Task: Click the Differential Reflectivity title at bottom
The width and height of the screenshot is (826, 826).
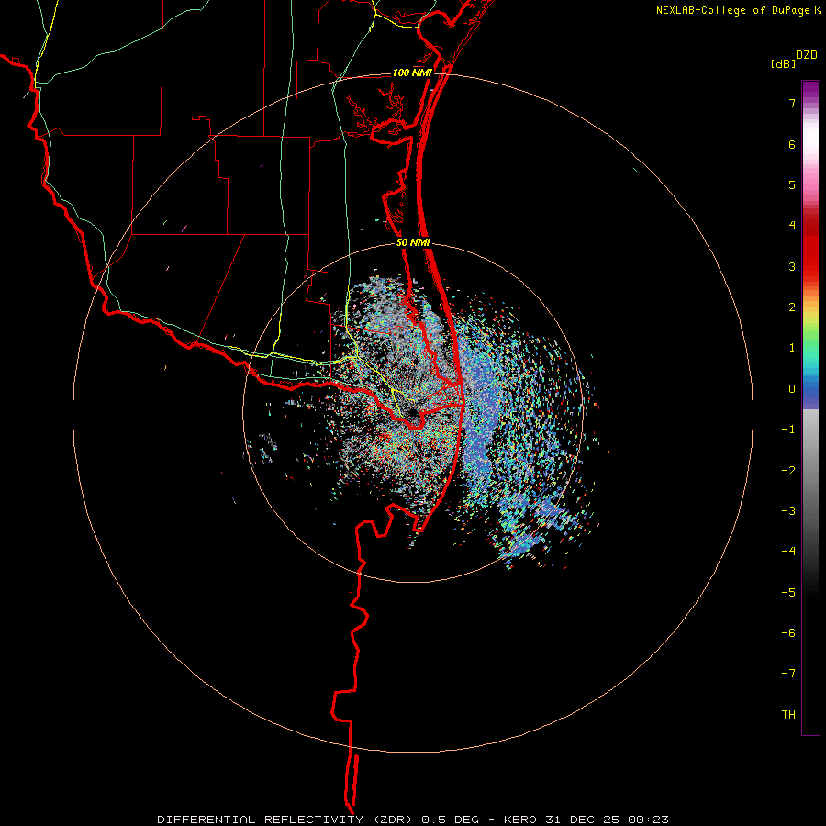Action: point(286,820)
